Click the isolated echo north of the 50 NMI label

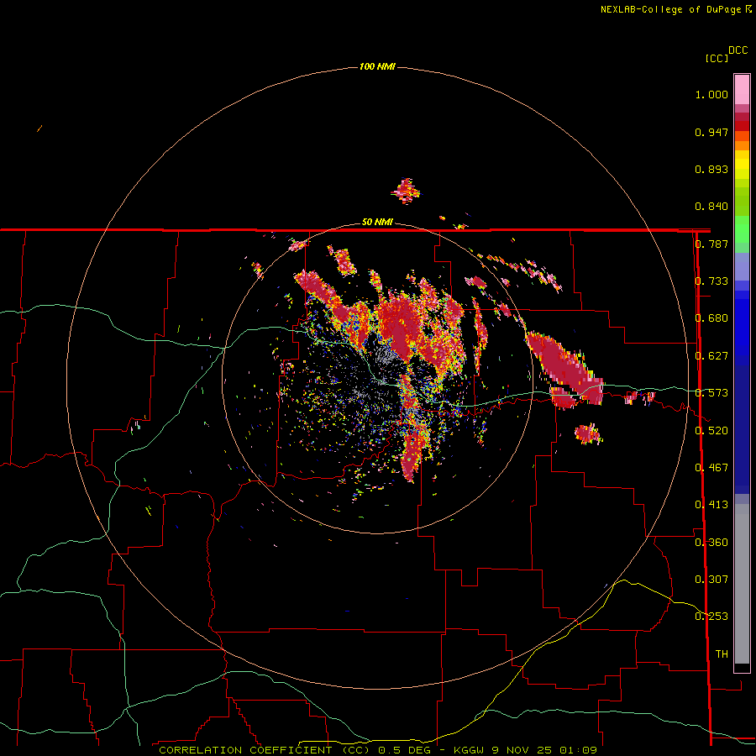point(406,191)
